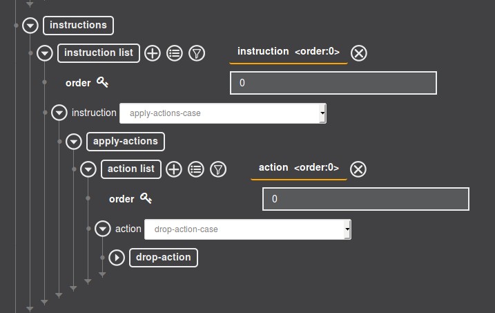Open filter for action list
The height and width of the screenshot is (313, 495).
[218, 169]
